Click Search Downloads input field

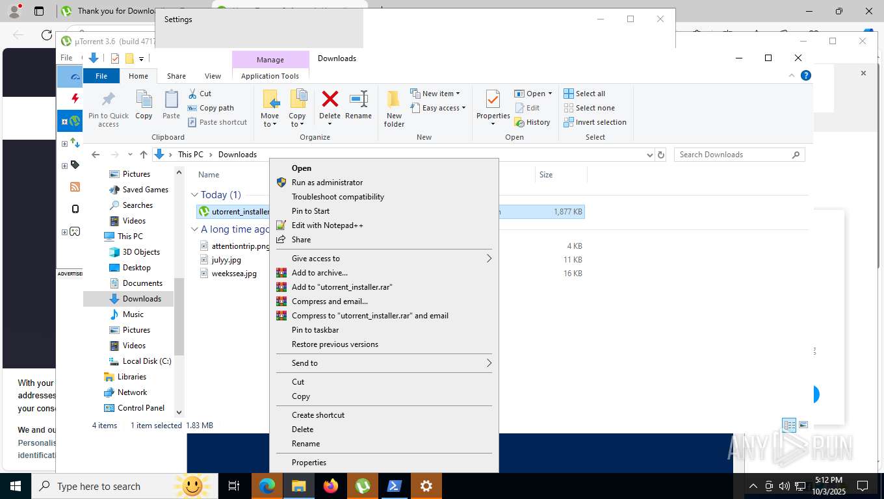740,155
